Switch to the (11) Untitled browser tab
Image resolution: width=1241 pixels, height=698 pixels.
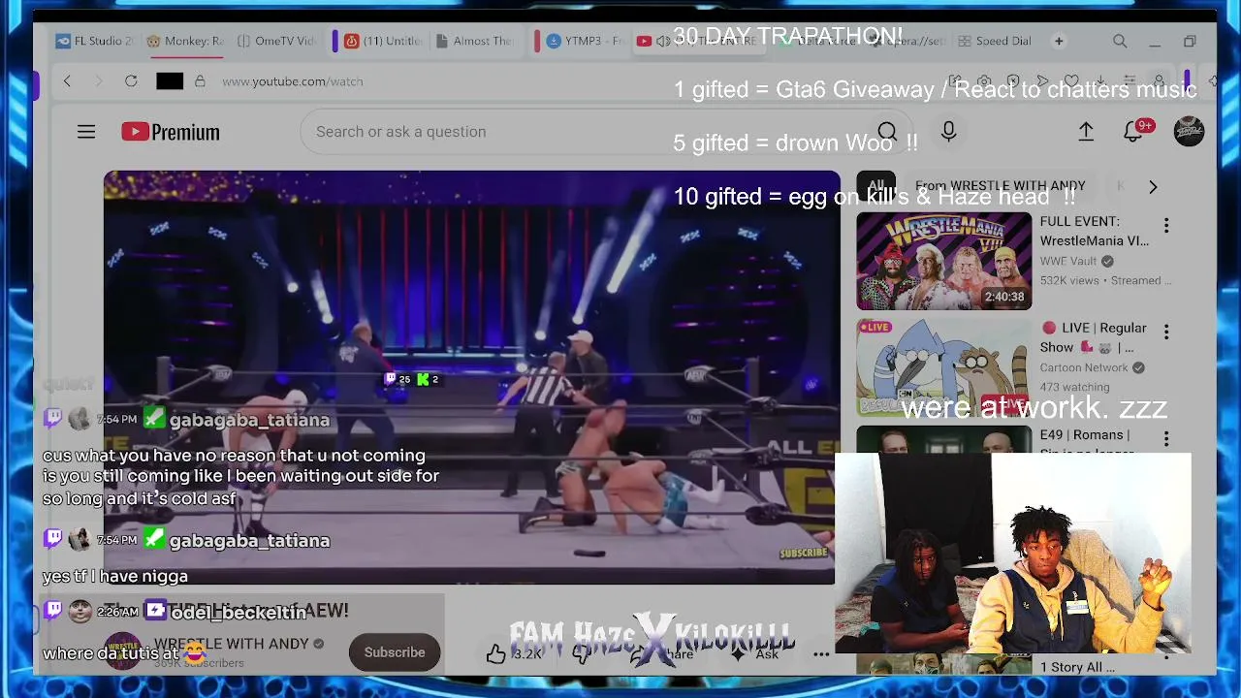pyautogui.click(x=384, y=41)
